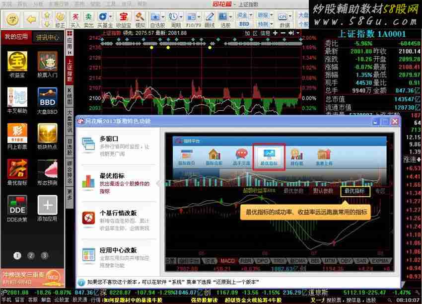Open the 股票入门 app
The image size is (422, 304).
47,65
